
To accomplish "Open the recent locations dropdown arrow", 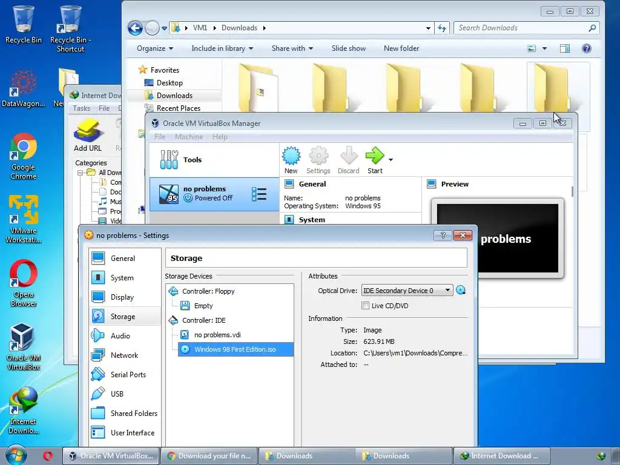I will click(164, 28).
